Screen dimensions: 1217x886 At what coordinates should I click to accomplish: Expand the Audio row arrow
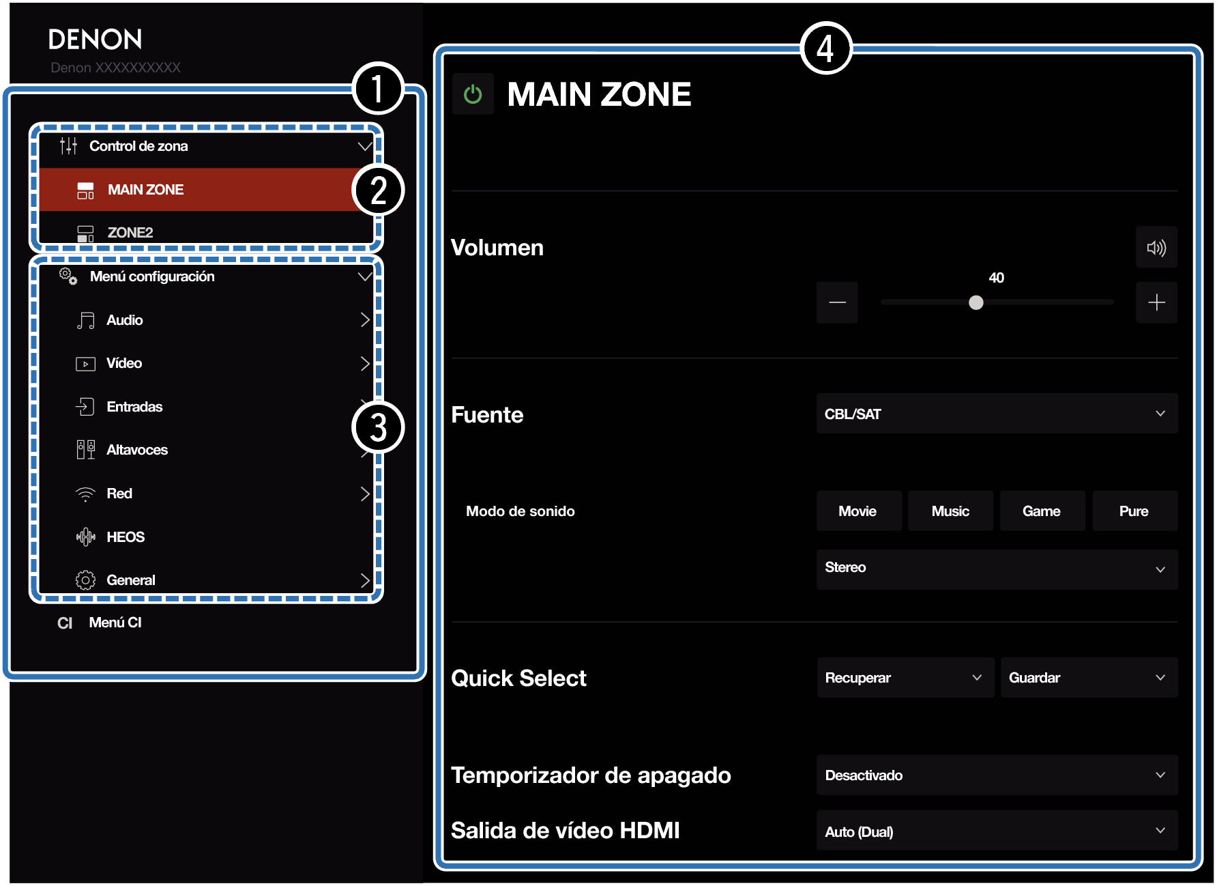coord(365,320)
